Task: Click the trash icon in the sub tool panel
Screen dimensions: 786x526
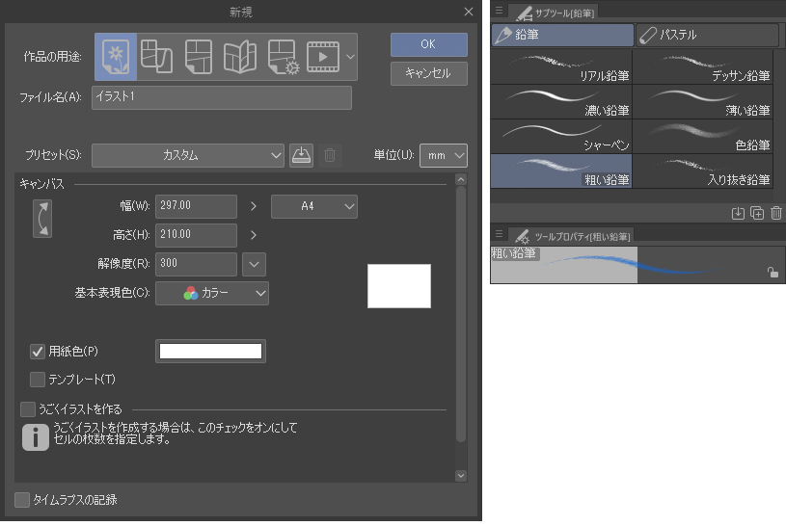Action: 775,214
